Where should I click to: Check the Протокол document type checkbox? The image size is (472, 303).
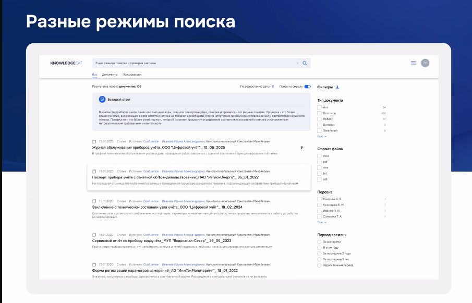319,113
